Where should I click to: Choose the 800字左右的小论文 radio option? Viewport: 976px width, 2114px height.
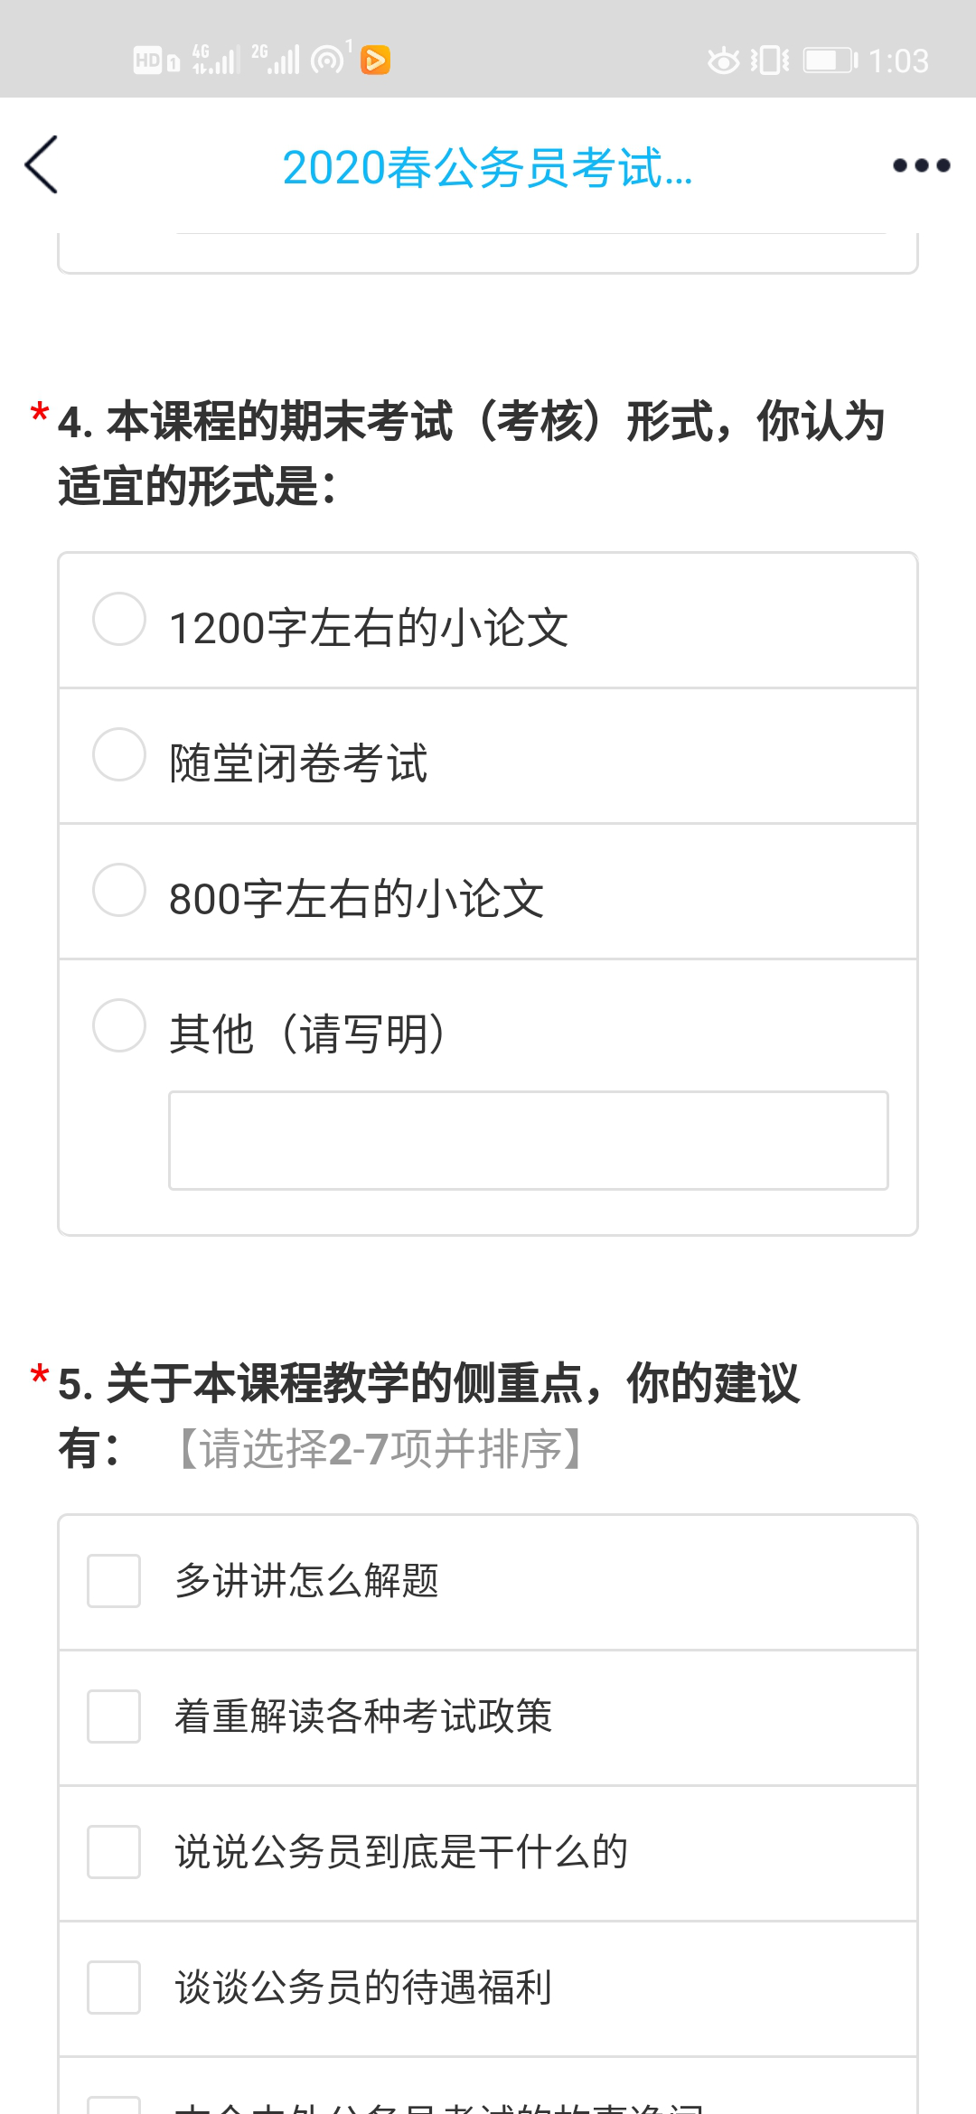(x=119, y=891)
